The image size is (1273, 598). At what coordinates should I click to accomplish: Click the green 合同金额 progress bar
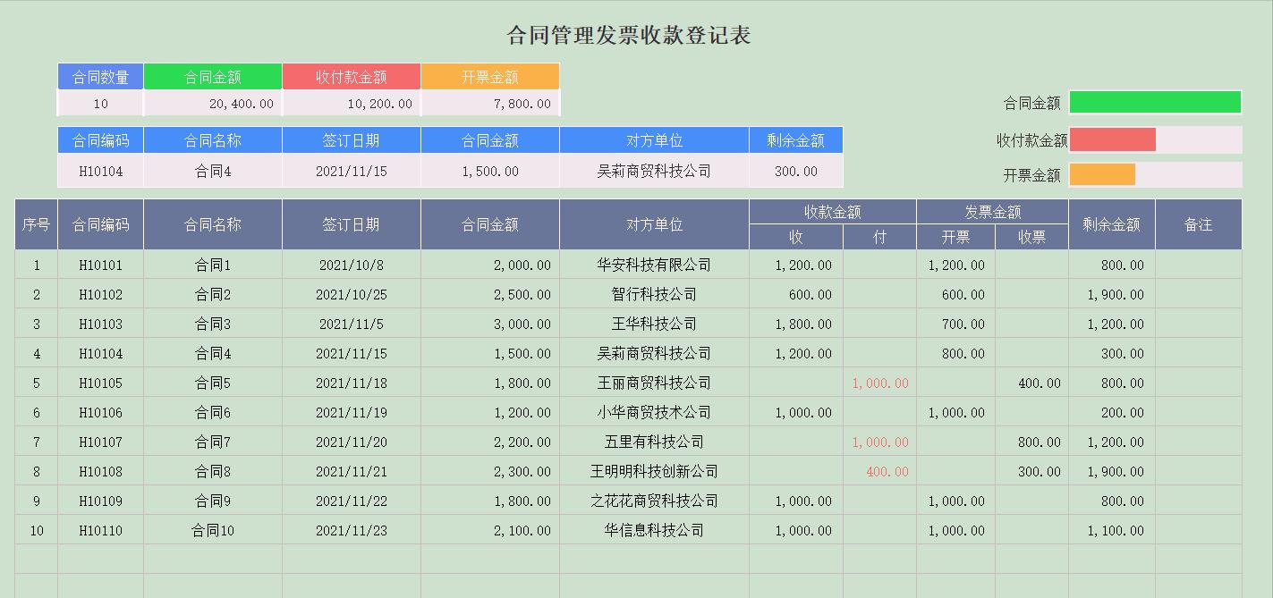point(1155,103)
